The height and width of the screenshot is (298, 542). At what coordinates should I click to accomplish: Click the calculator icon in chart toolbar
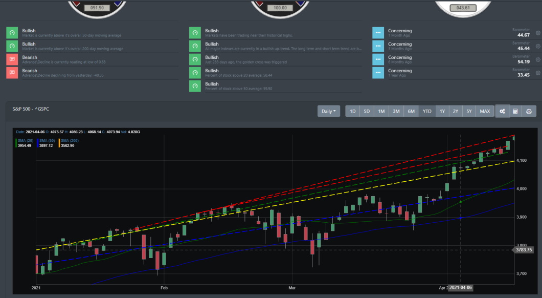tap(515, 111)
